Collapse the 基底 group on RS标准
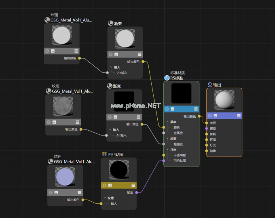 click(x=167, y=122)
